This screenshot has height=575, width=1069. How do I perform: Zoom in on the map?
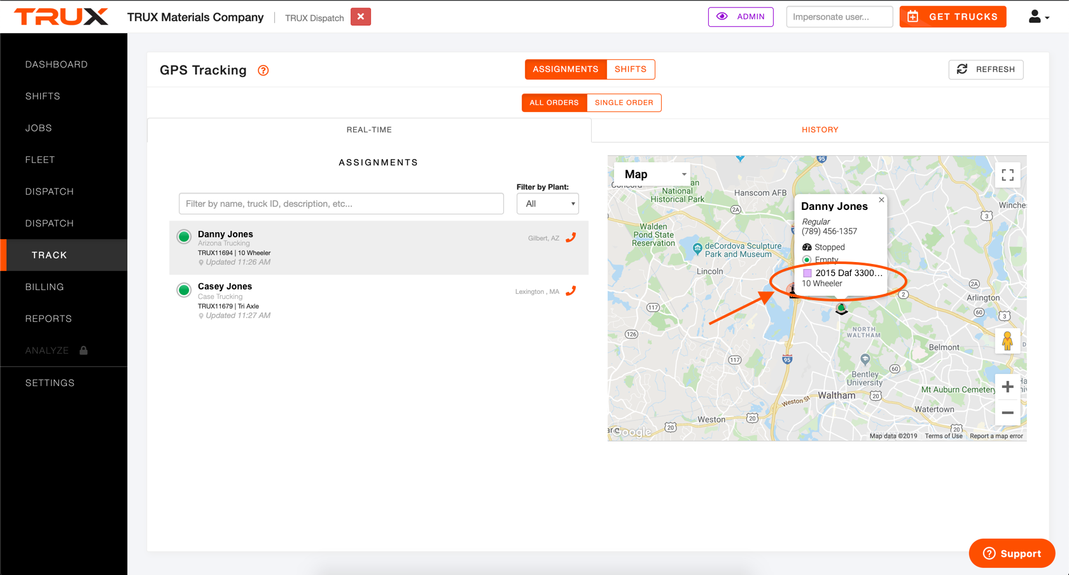(x=1007, y=387)
